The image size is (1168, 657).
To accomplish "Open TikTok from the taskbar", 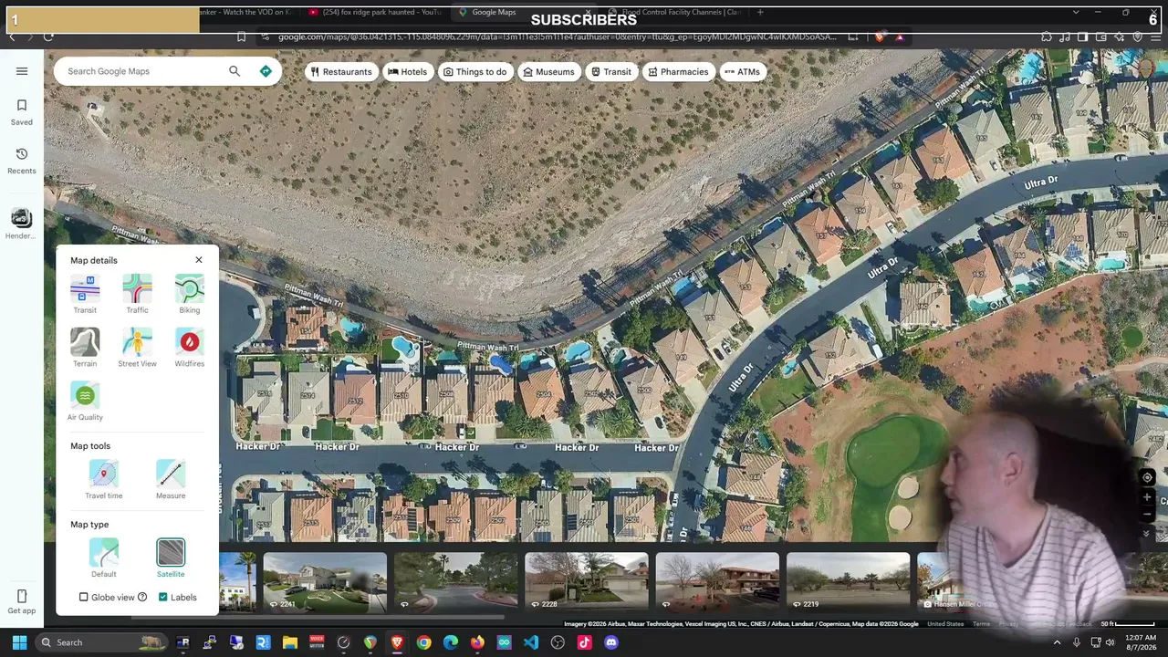I will (584, 642).
